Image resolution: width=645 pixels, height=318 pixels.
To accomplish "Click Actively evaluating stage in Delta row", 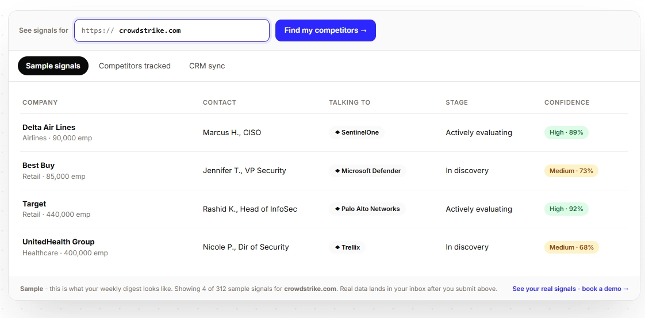I will 479,132.
